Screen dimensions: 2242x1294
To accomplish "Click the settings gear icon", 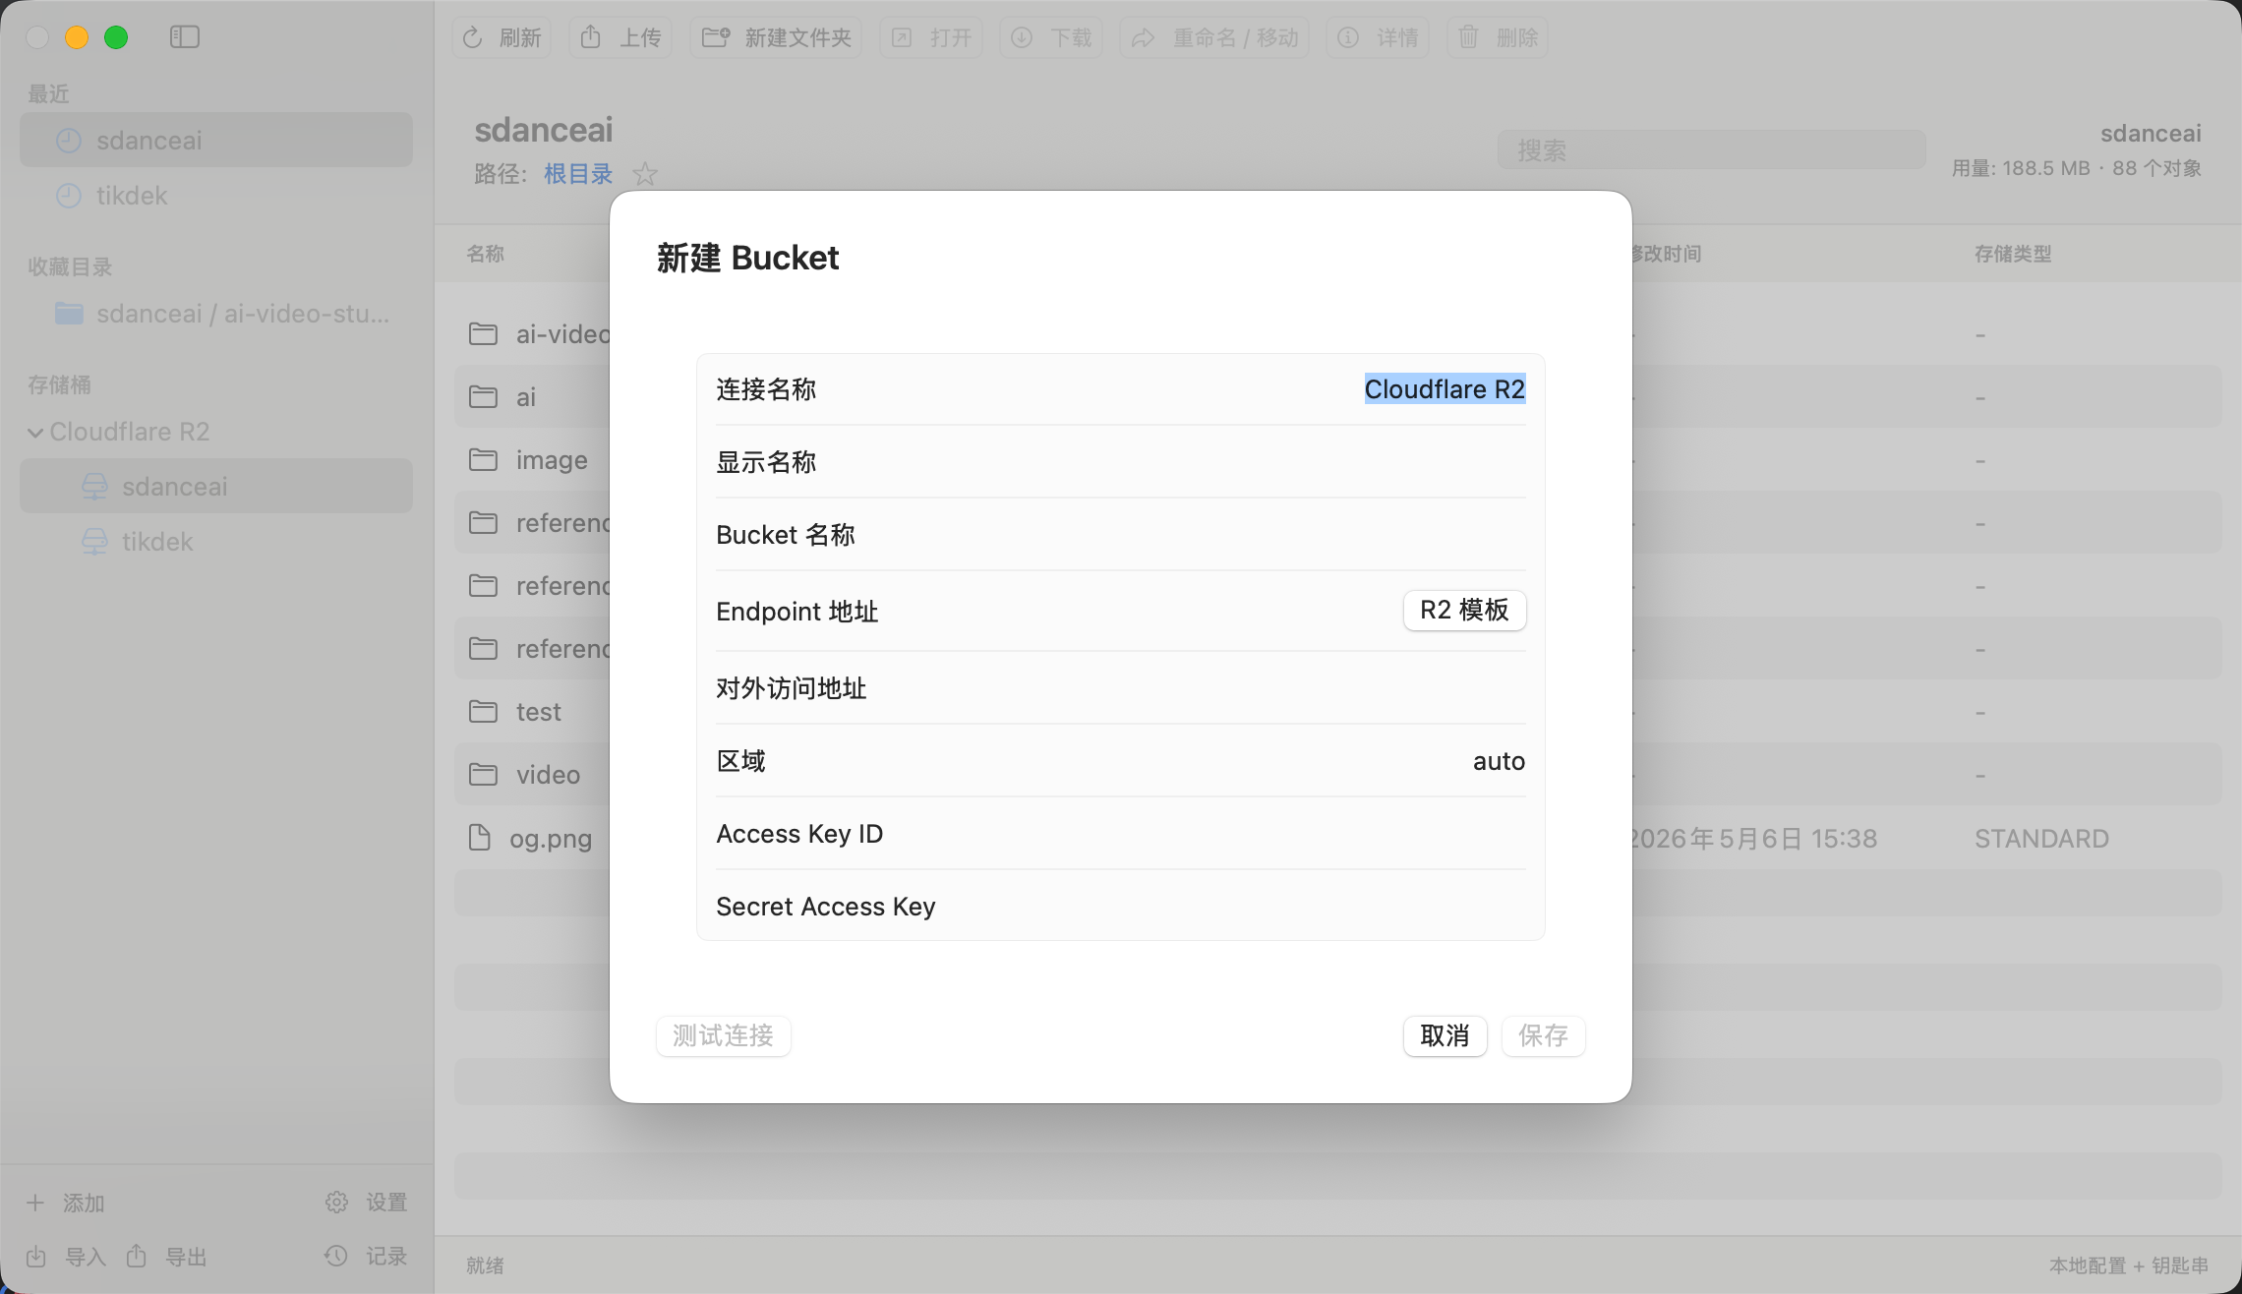I will click(336, 1203).
